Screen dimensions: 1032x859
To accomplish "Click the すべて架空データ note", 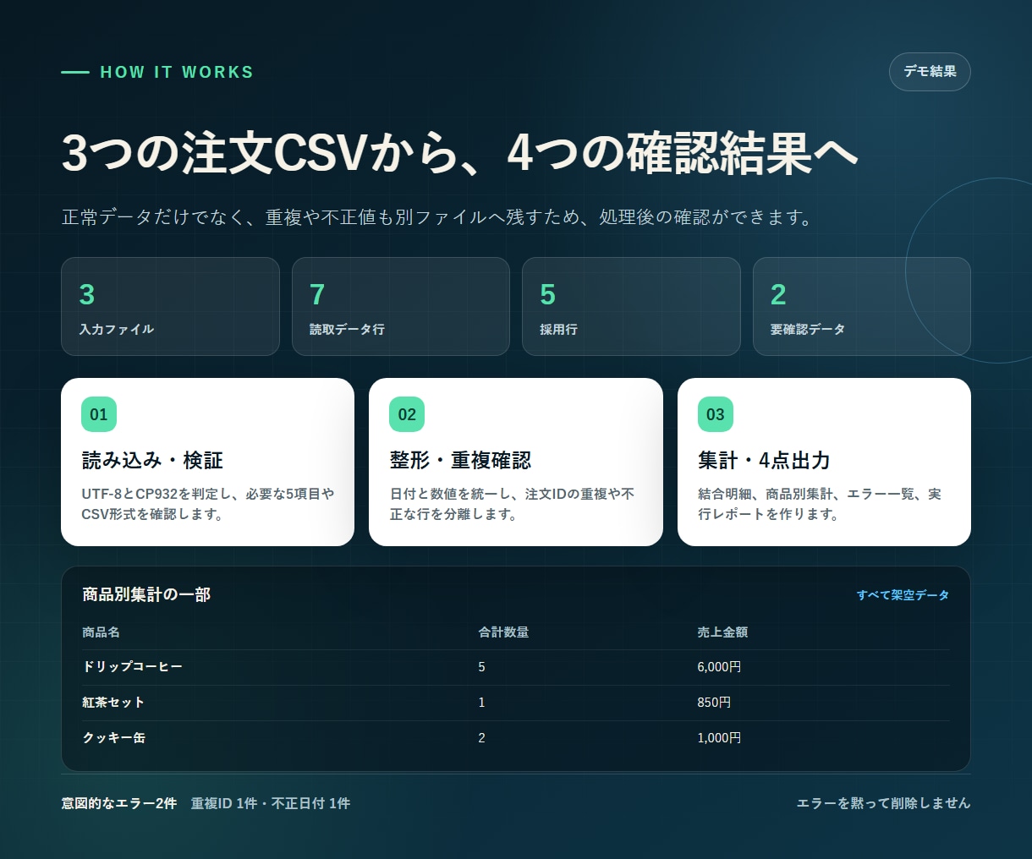I will [x=903, y=595].
